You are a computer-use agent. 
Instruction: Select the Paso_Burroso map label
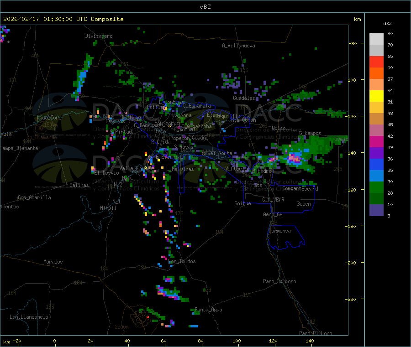(x=279, y=281)
